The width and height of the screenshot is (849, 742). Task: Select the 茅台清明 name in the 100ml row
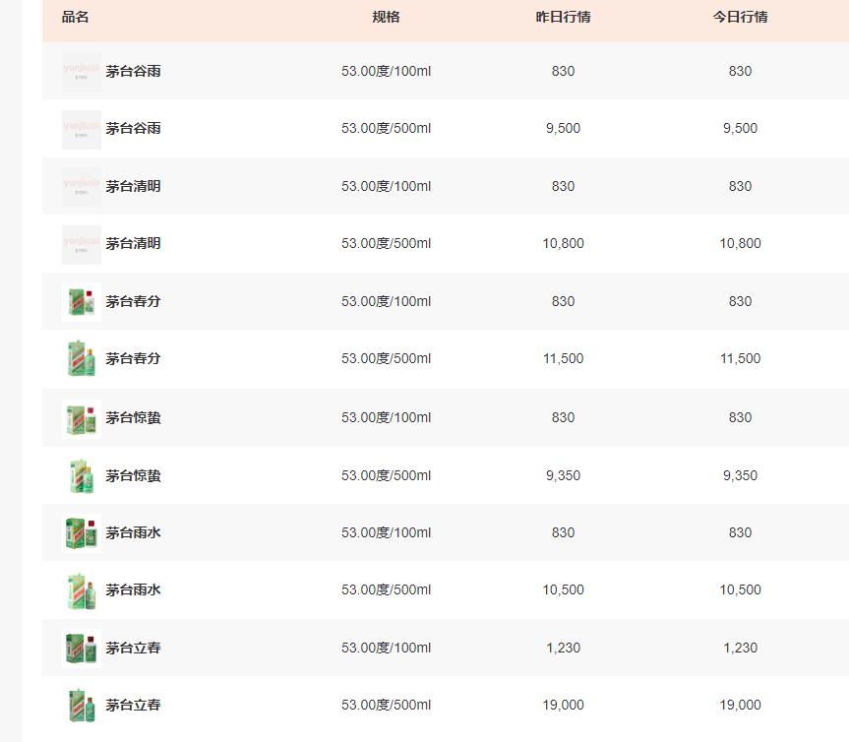tap(133, 186)
